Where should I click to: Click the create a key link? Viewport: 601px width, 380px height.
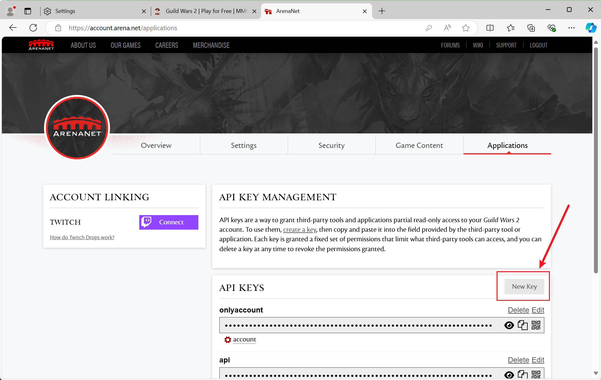pos(299,230)
